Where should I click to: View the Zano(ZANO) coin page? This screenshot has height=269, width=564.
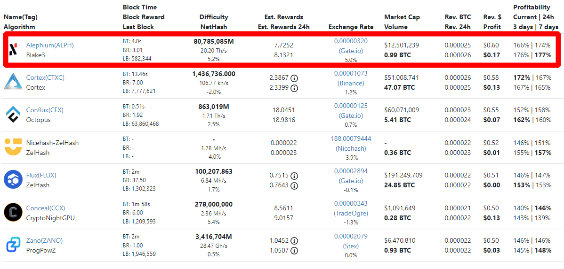tap(44, 240)
